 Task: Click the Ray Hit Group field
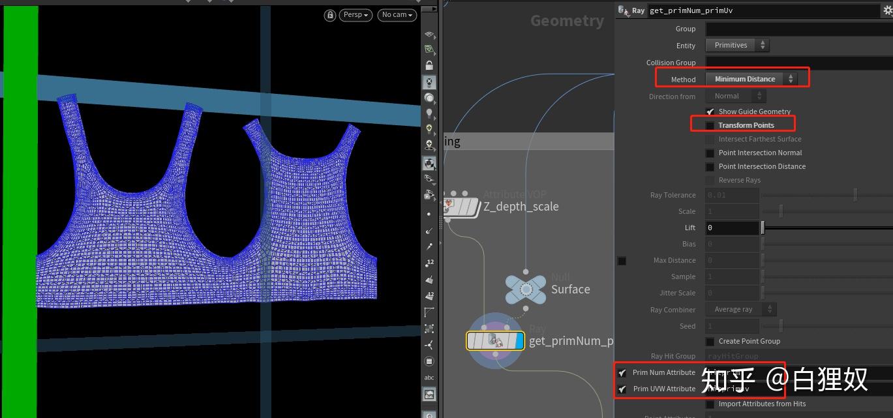[799, 356]
